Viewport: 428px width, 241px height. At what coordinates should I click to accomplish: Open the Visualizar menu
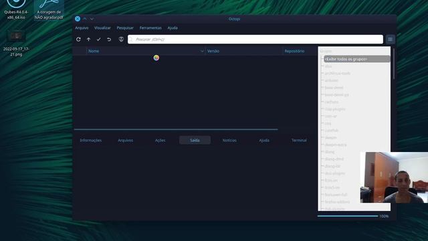pos(102,28)
